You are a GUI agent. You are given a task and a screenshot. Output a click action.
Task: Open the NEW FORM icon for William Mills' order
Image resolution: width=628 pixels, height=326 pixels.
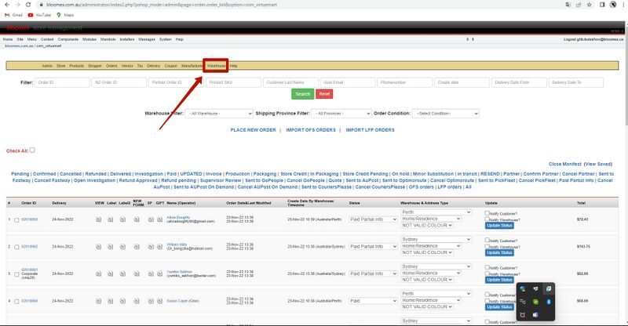tap(137, 246)
